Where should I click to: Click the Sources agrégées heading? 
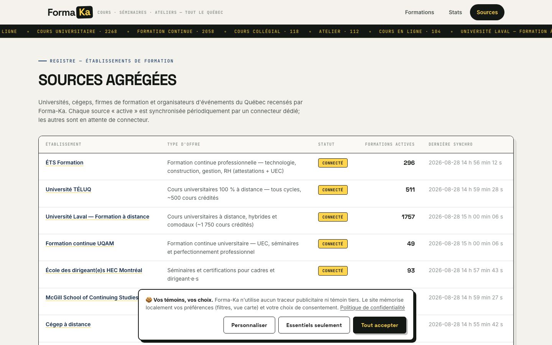click(107, 80)
